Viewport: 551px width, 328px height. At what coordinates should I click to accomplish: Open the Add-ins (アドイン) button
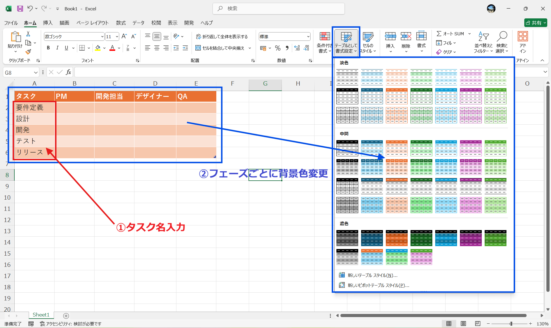[x=523, y=43]
